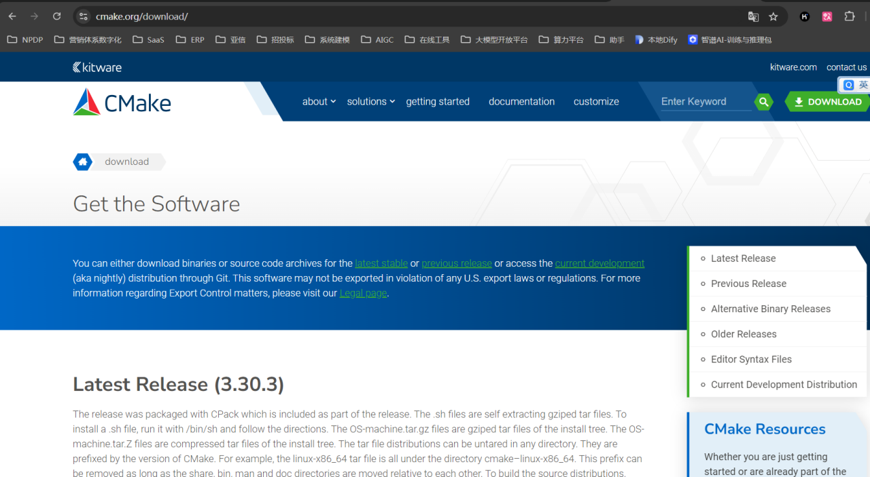The height and width of the screenshot is (477, 870).
Task: Open site information icon in address bar
Action: tap(83, 16)
